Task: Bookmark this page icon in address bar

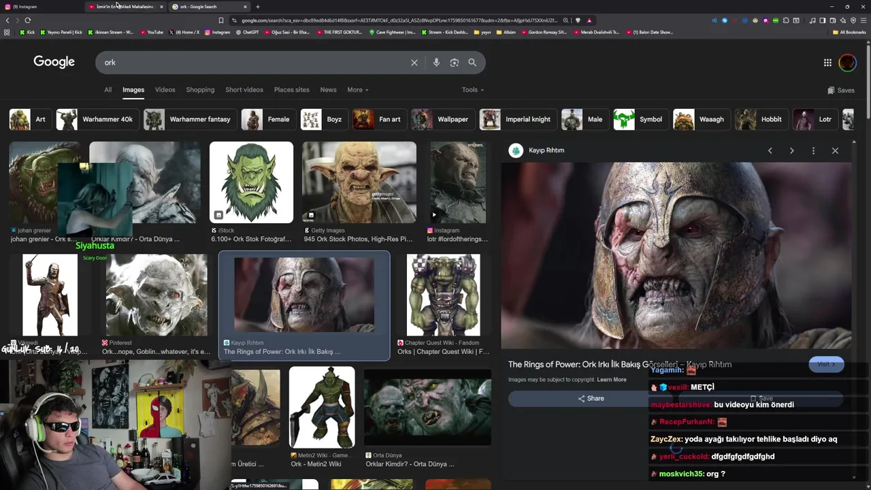Action: click(221, 20)
